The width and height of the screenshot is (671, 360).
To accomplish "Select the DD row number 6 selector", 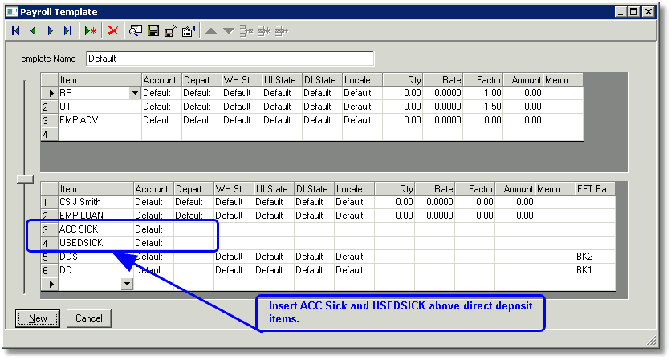I will click(50, 270).
